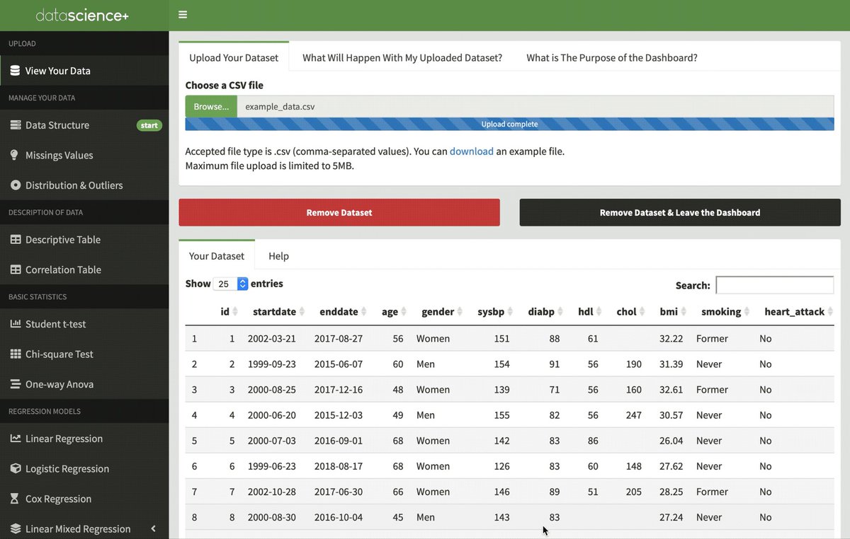Viewport: 850px width, 539px height.
Task: Toggle the sidebar with the hamburger icon
Action: click(183, 15)
